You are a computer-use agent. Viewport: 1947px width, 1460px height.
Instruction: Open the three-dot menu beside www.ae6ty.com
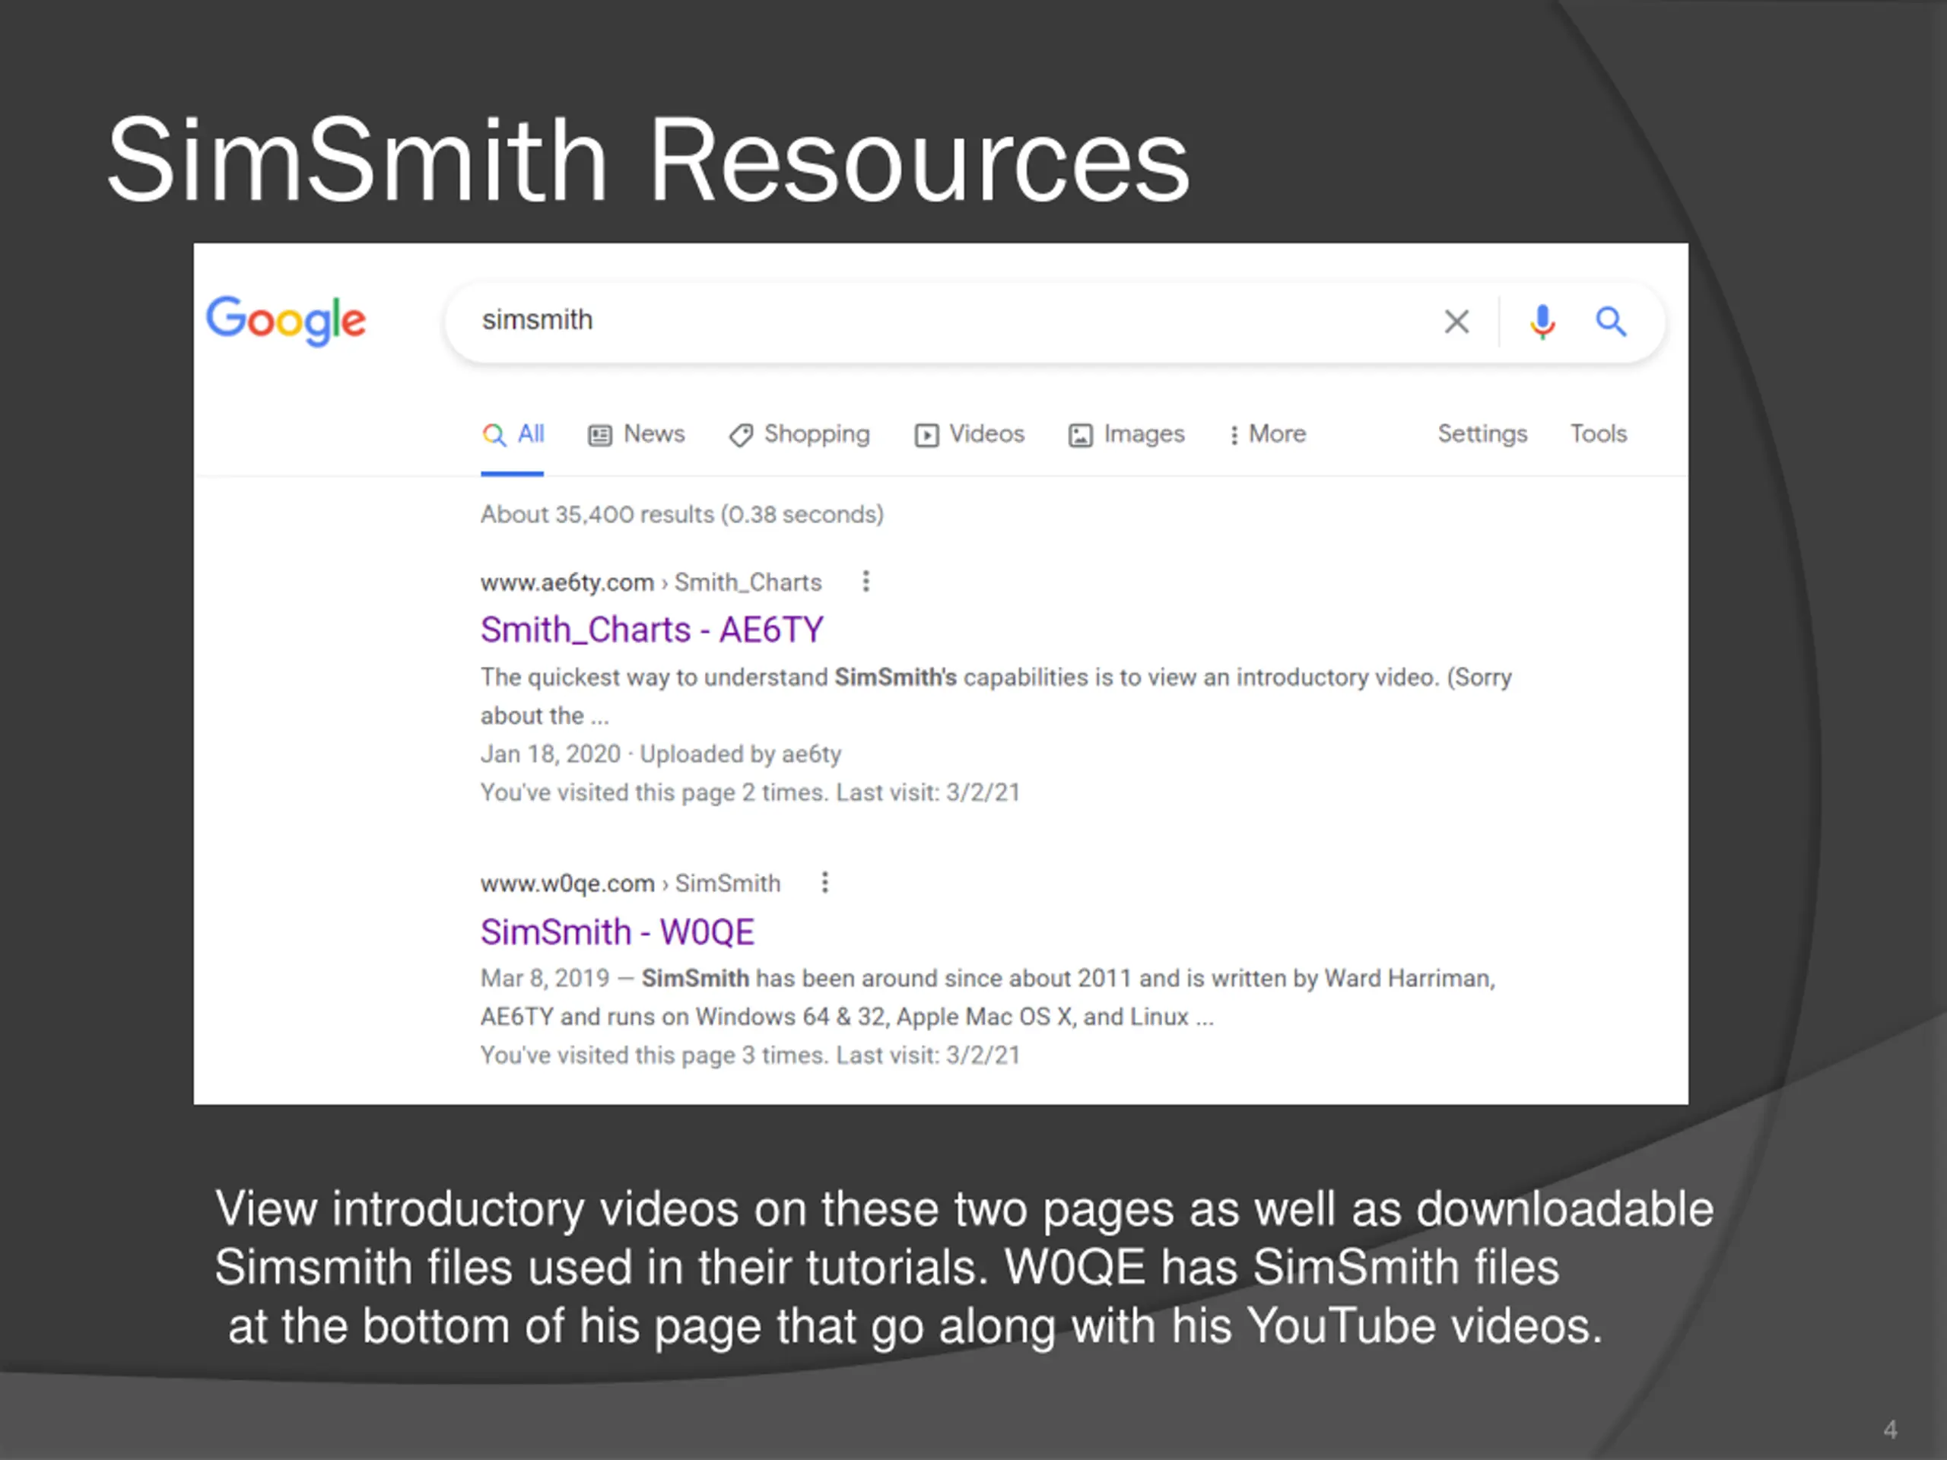point(866,582)
